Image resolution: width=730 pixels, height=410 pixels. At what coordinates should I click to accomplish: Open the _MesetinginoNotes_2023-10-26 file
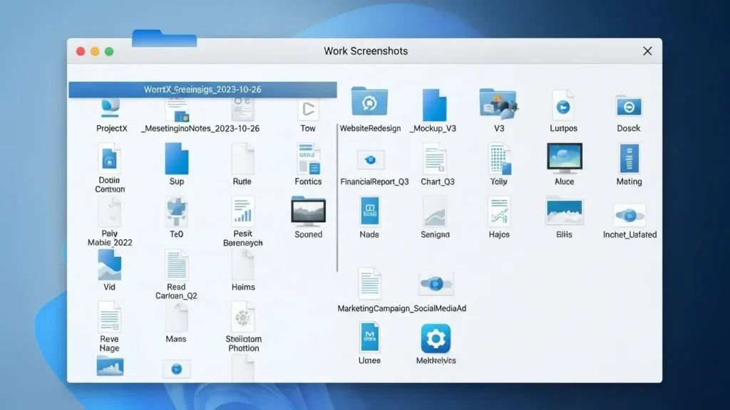177,111
